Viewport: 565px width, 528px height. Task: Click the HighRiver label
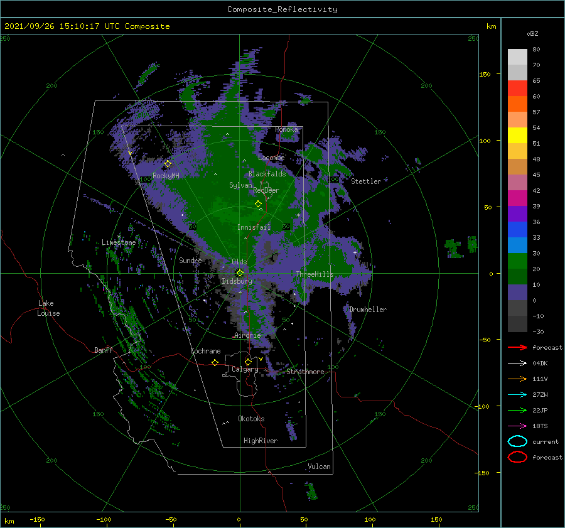(x=261, y=441)
